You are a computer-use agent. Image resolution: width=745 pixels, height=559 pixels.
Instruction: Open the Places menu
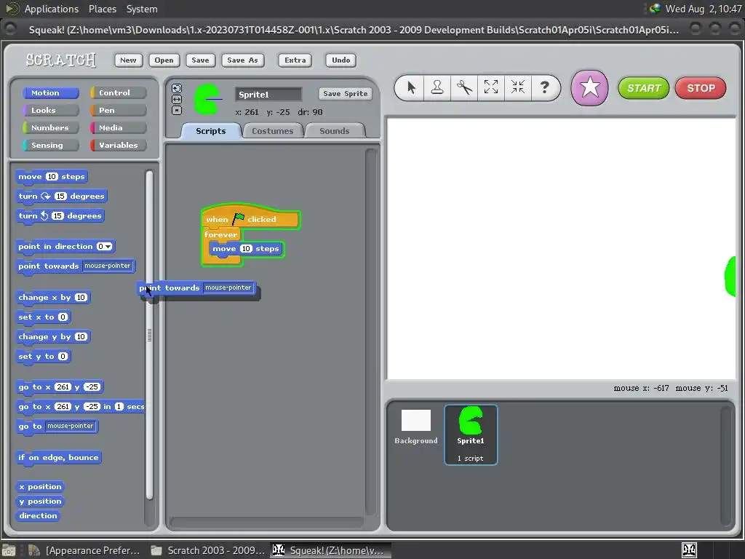coord(102,9)
